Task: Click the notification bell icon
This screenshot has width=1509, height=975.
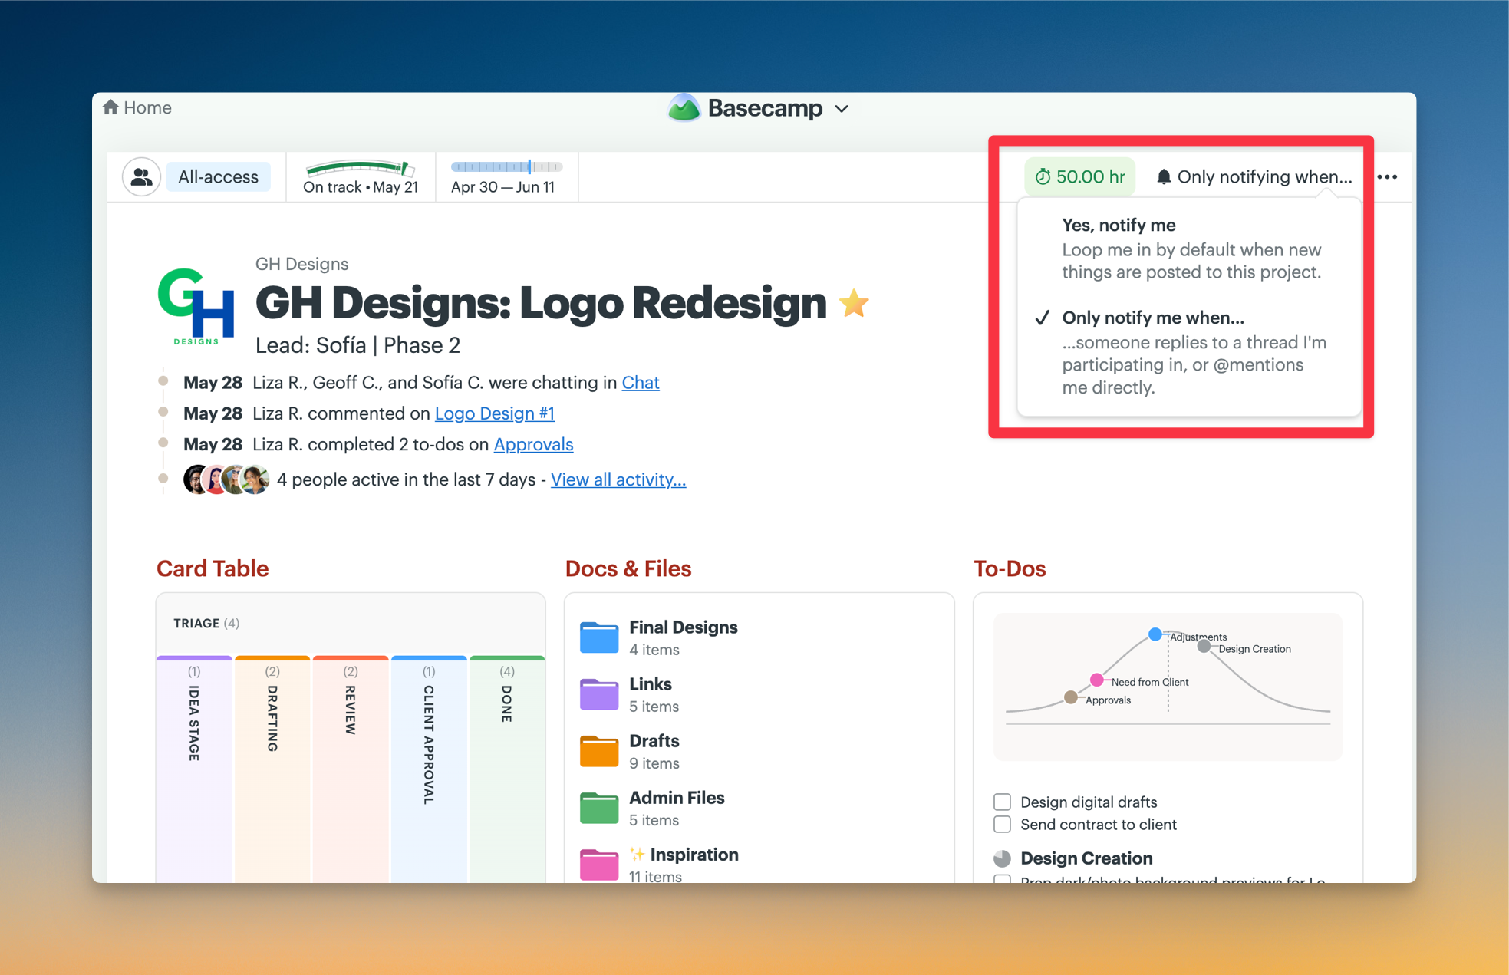Action: pos(1164,177)
